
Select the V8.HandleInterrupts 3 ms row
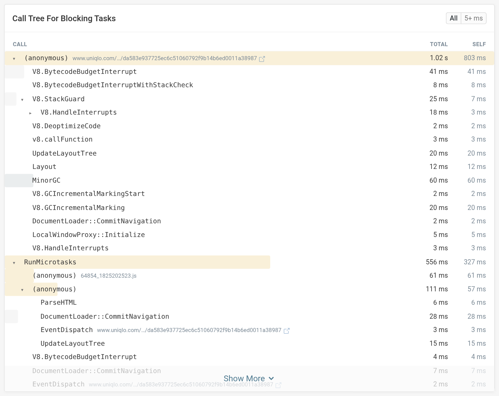tap(249, 248)
